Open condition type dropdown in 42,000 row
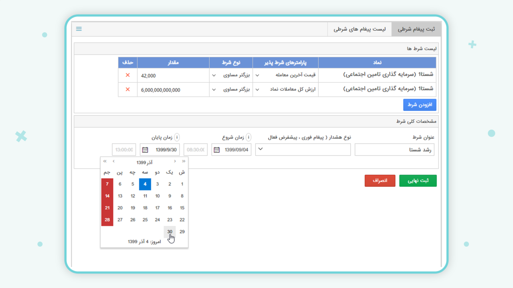 [214, 75]
